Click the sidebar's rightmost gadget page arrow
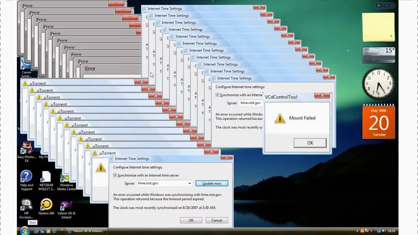 [392, 6]
